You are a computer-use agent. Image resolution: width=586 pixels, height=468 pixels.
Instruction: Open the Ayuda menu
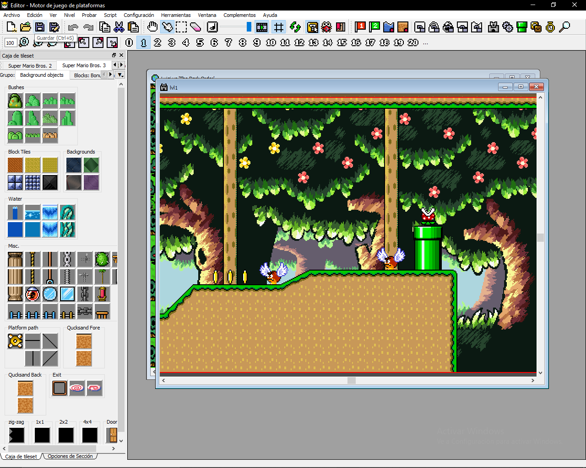tap(270, 15)
